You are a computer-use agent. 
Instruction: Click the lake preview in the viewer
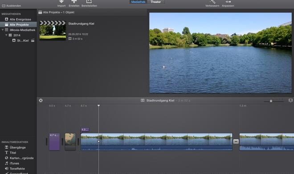click(220, 53)
